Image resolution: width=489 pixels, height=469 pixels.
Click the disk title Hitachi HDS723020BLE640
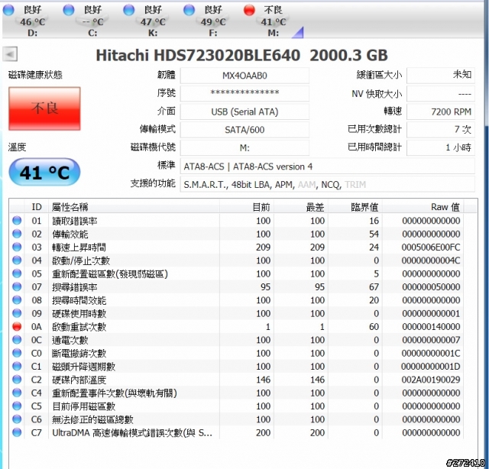[198, 55]
